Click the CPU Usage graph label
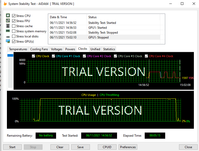199x151 pixels. [x=89, y=95]
